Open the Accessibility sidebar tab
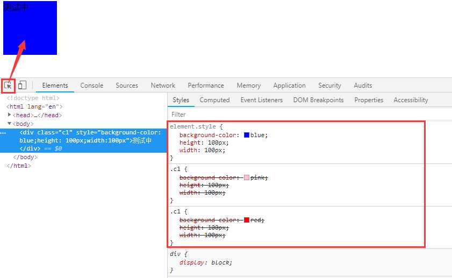Viewport: 452px width, 278px height. 411,100
